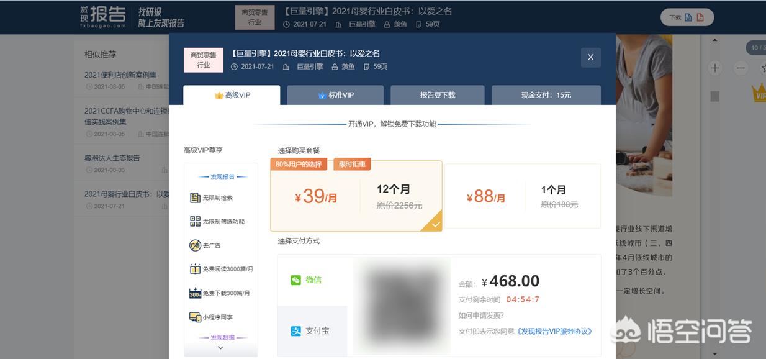
Task: Click the page counter 10/ indicator
Action: [755, 48]
